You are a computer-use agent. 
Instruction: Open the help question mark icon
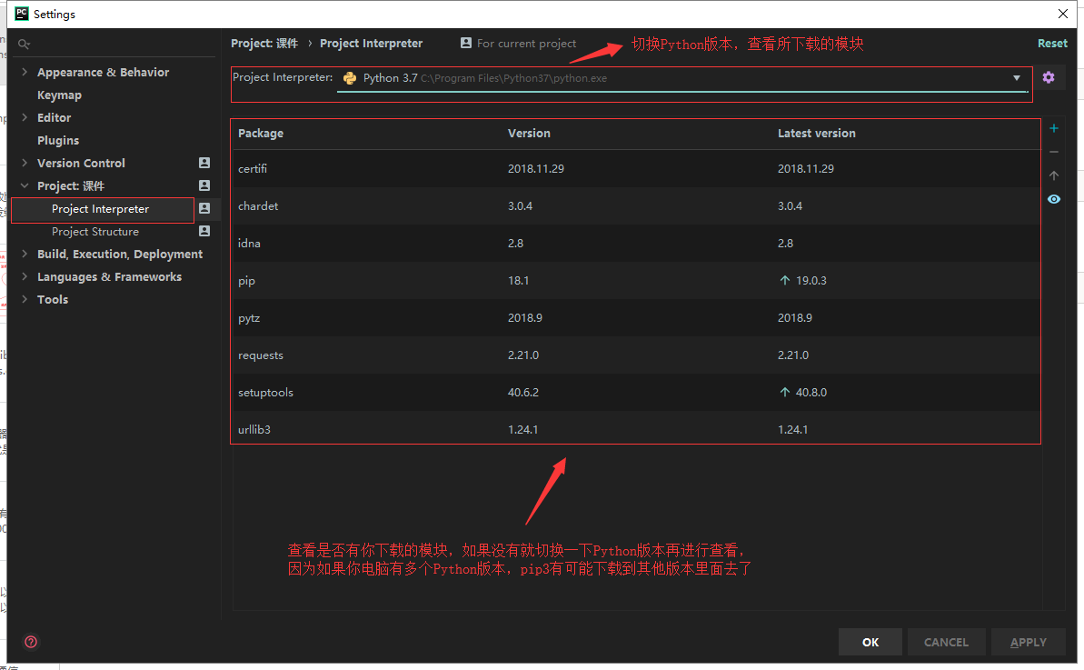(31, 642)
